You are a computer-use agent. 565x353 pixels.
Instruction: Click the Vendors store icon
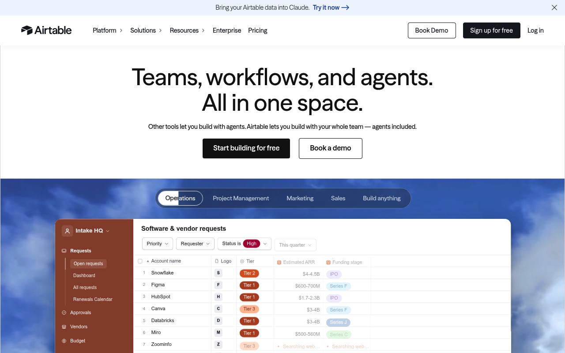click(x=64, y=327)
